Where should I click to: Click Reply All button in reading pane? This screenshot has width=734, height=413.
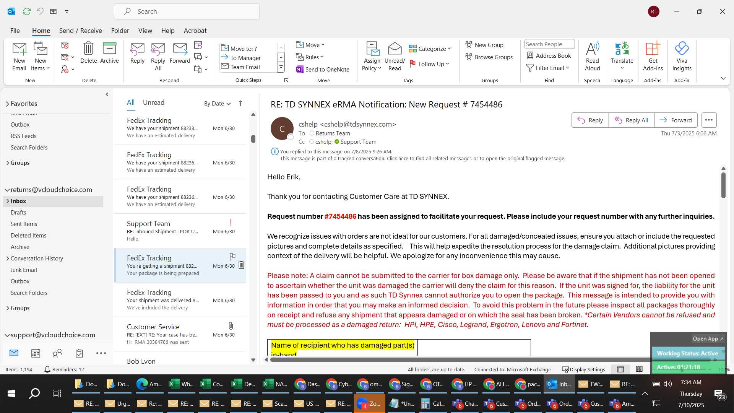pos(631,120)
